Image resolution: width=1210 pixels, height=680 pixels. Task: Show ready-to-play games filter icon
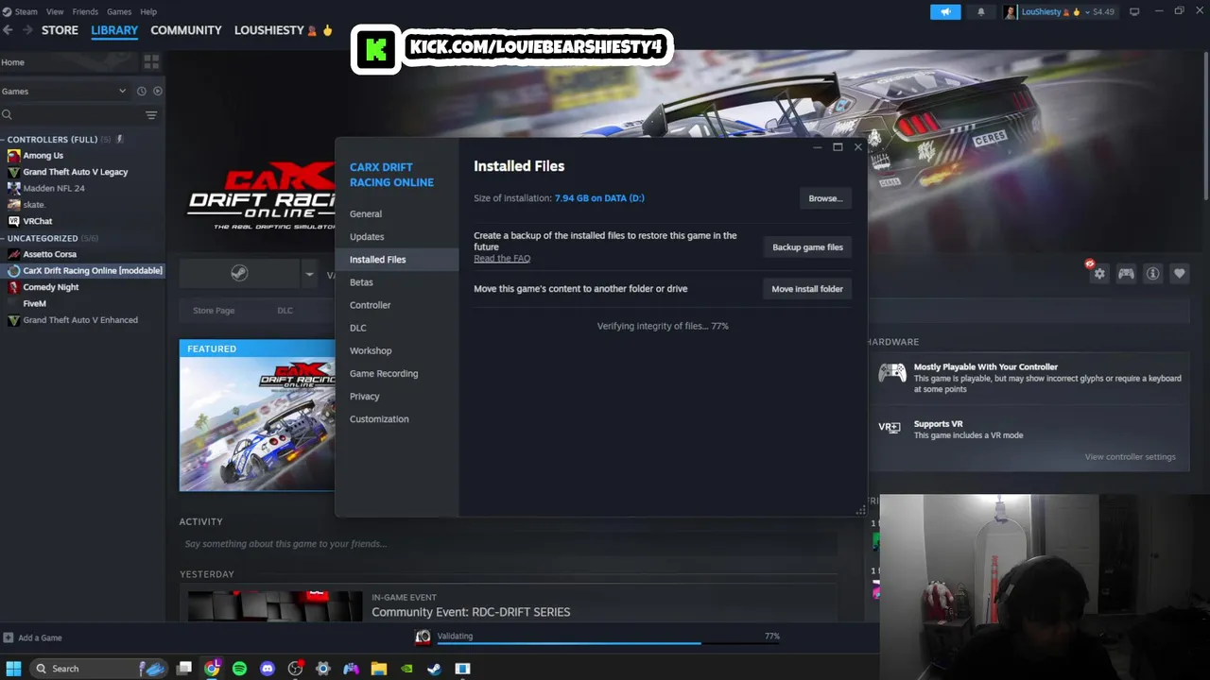click(x=158, y=92)
